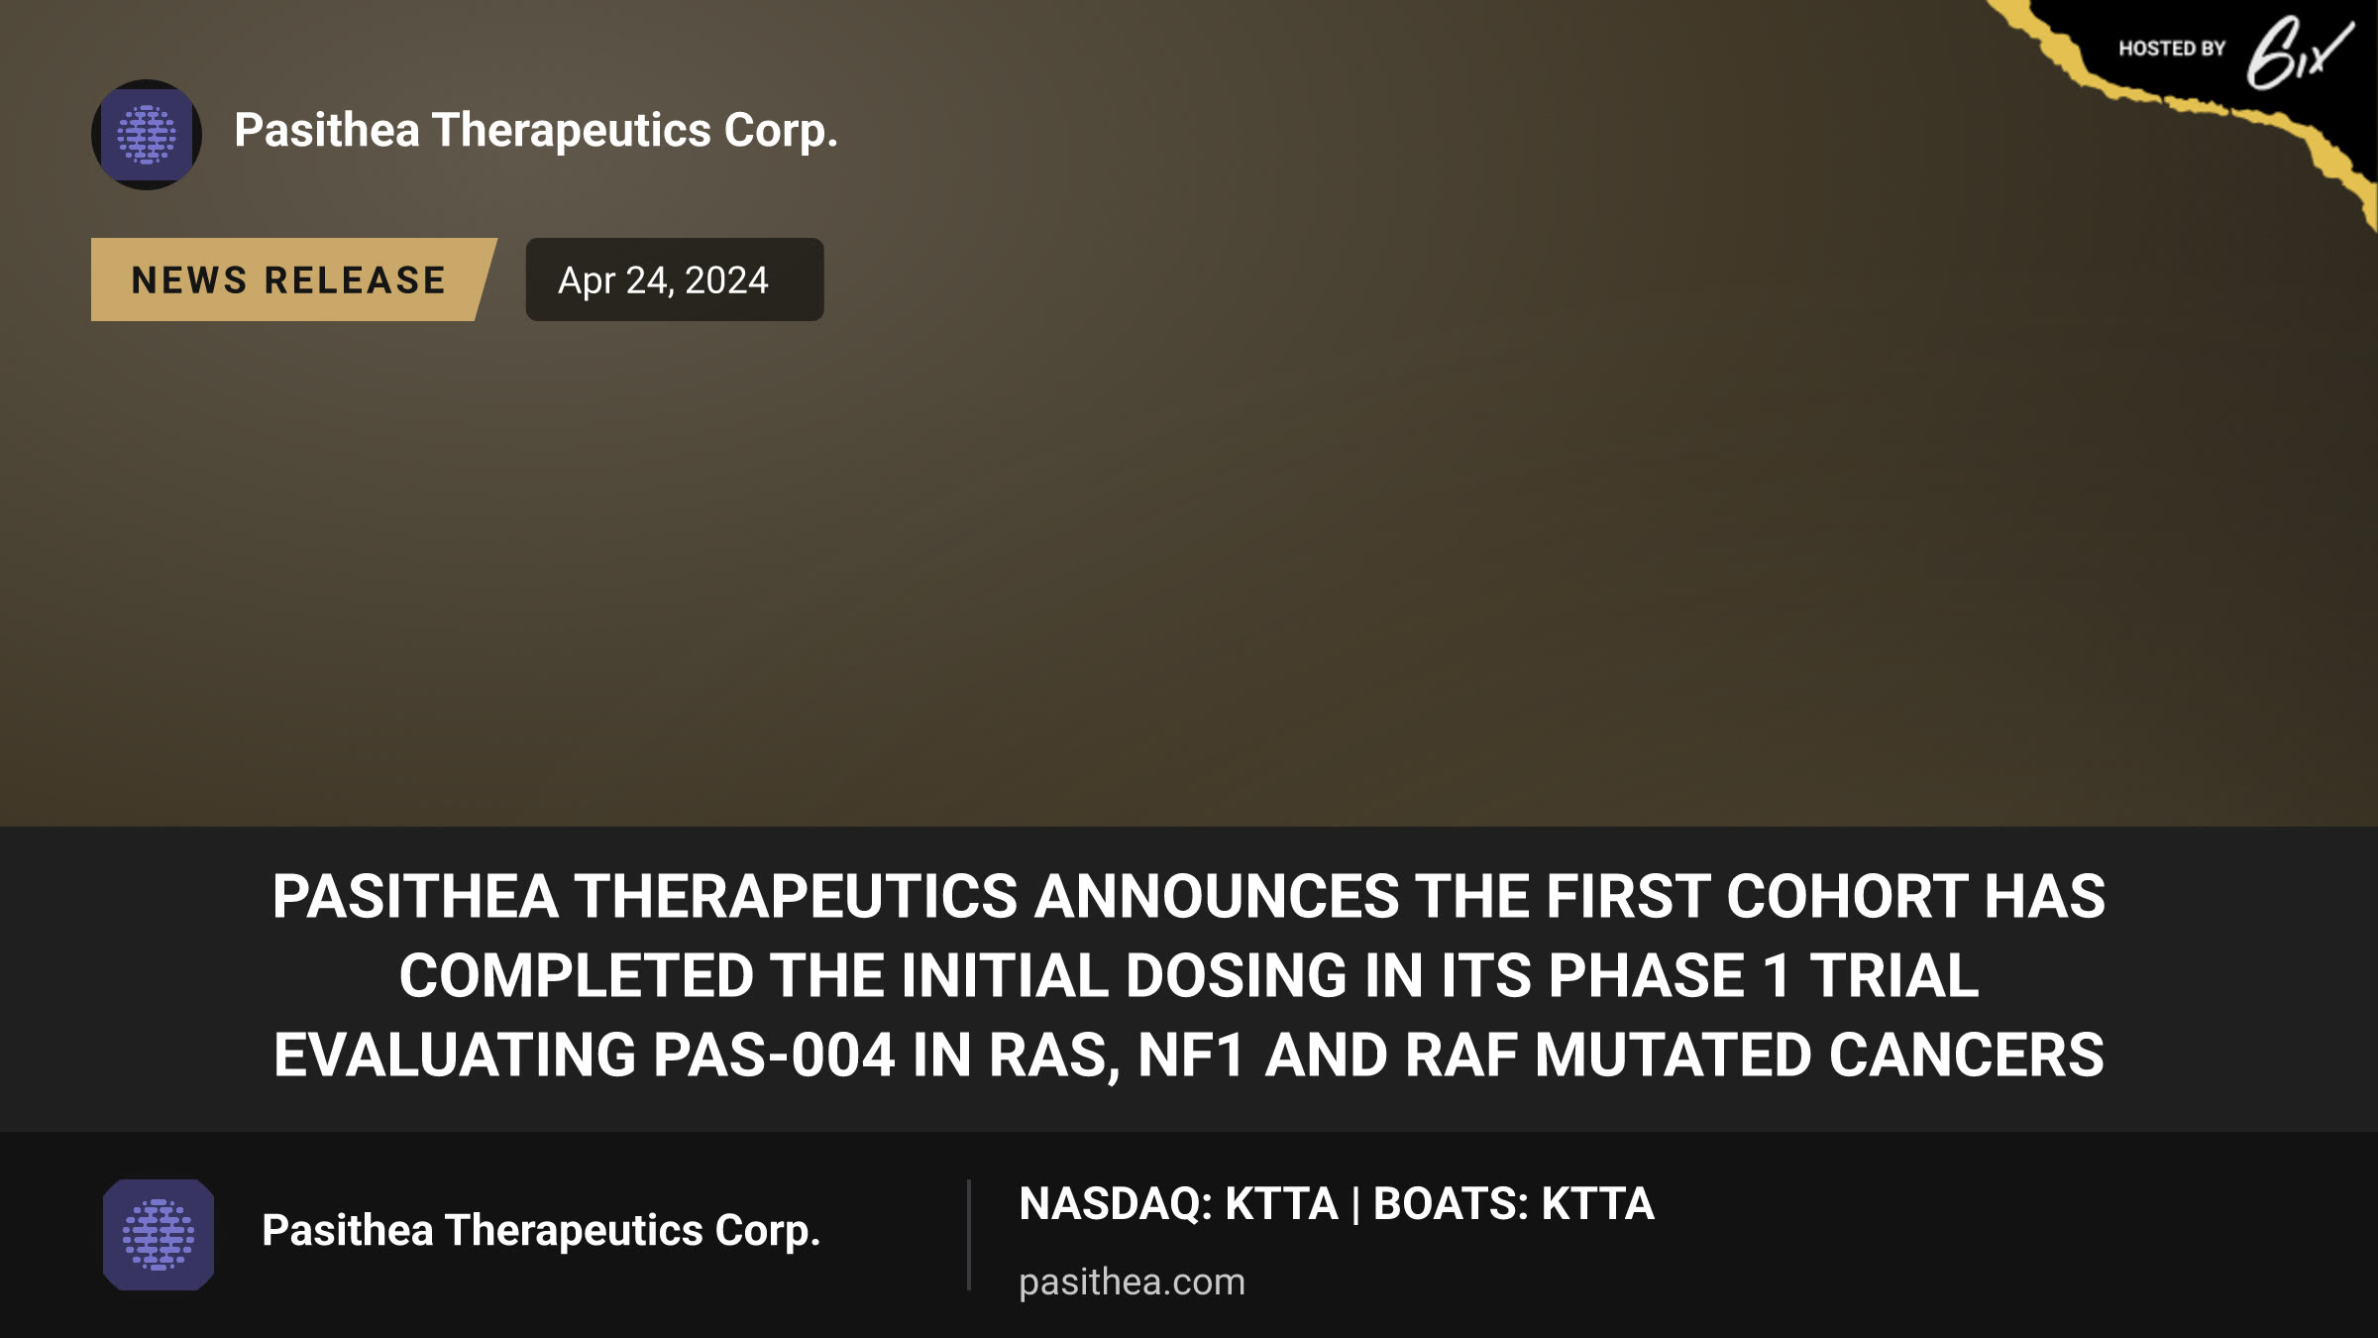Click the BOATS: KTTA ticker text
Image resolution: width=2378 pixels, height=1338 pixels.
[x=1514, y=1204]
